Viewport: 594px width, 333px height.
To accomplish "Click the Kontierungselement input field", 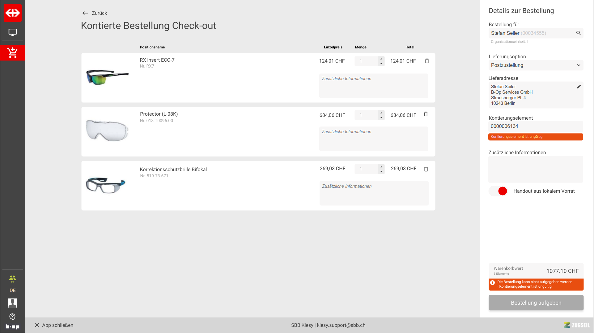I will pyautogui.click(x=535, y=126).
